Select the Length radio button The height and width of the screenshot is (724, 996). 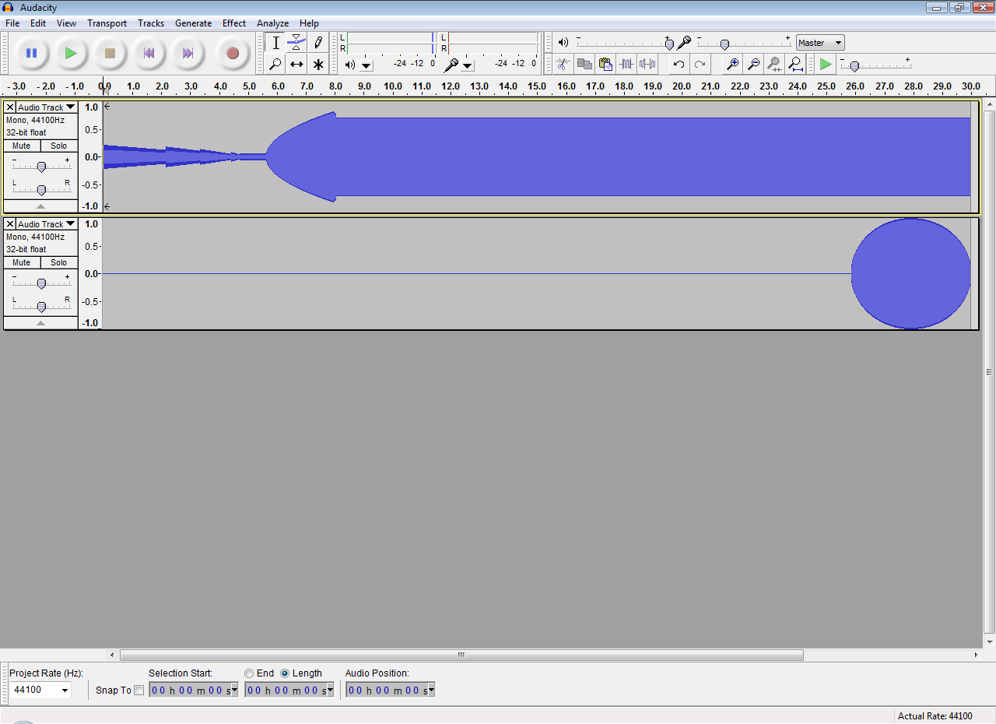pyautogui.click(x=285, y=673)
